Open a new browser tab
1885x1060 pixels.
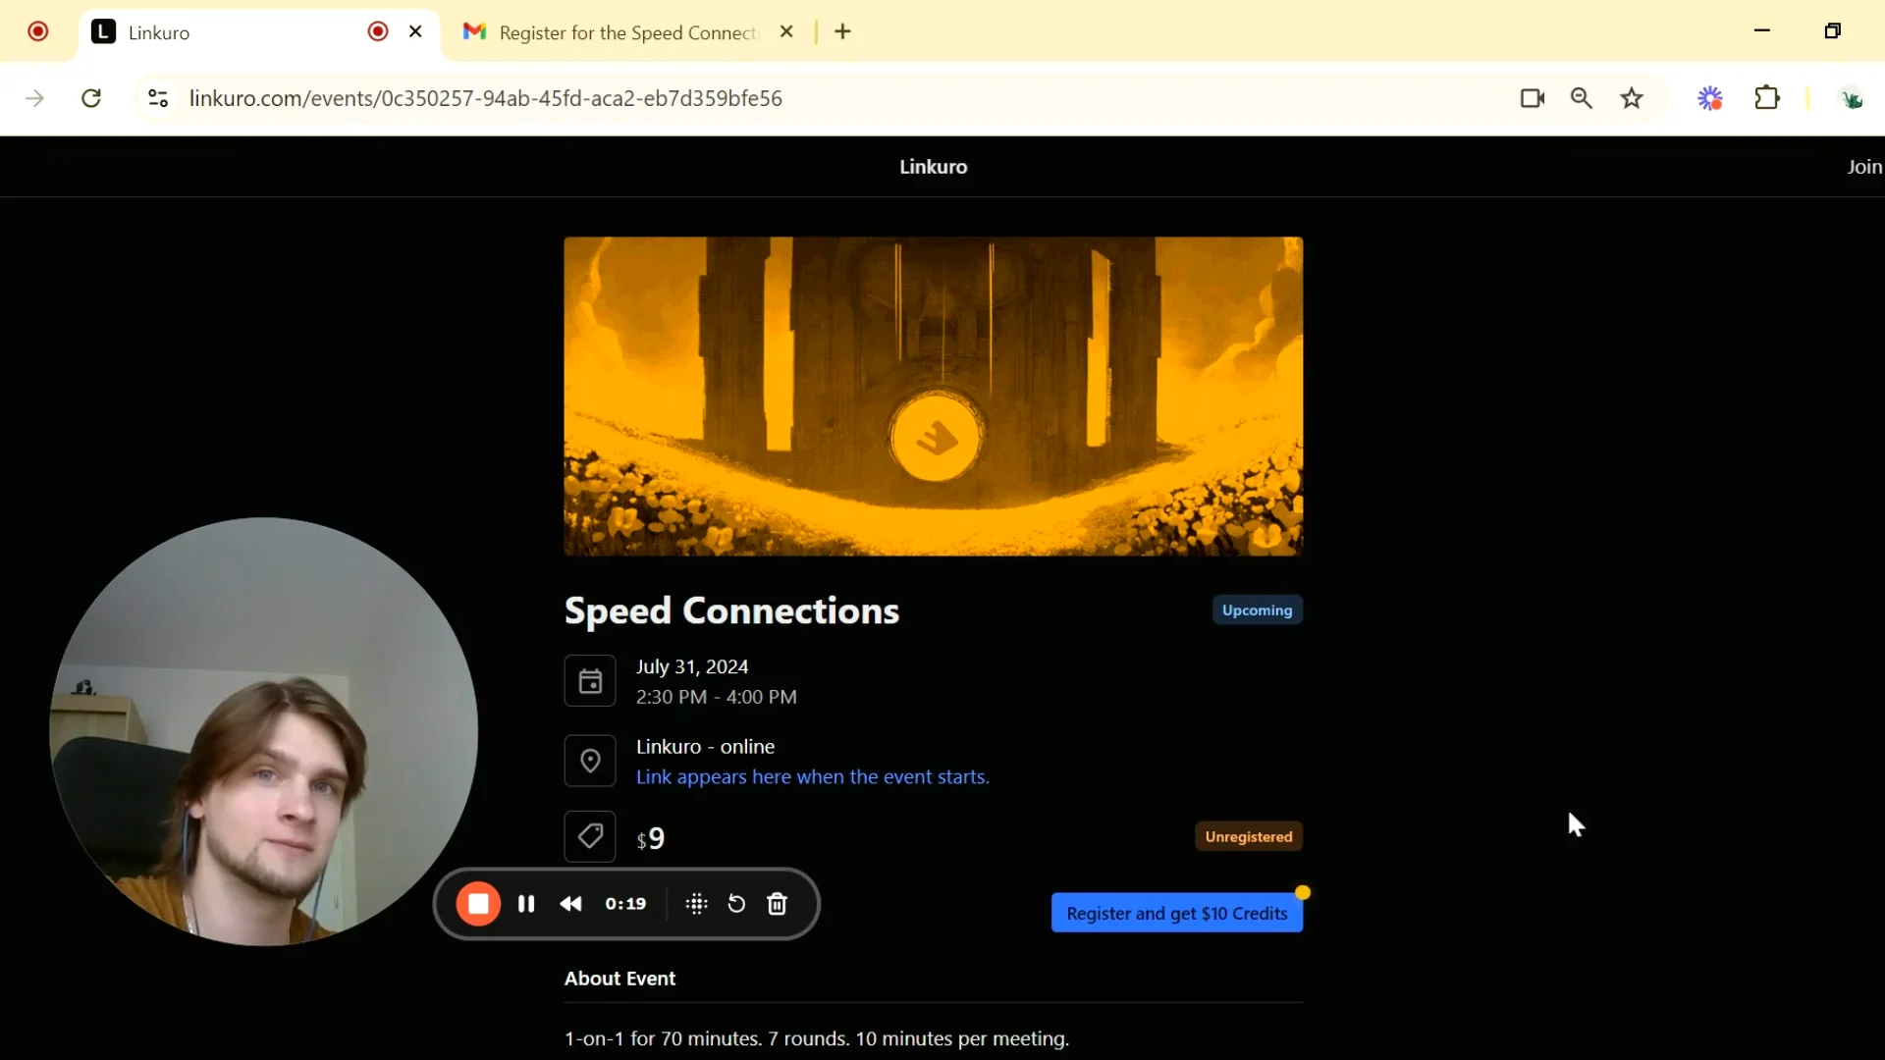coord(843,32)
